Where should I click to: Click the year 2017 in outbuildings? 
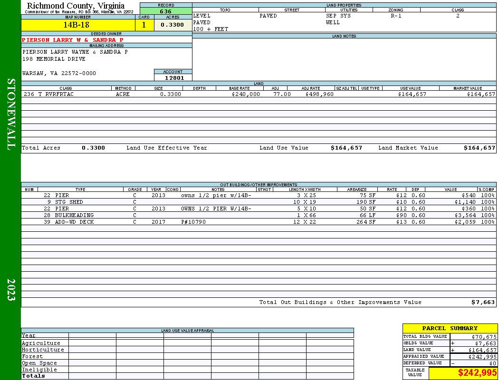[158, 222]
